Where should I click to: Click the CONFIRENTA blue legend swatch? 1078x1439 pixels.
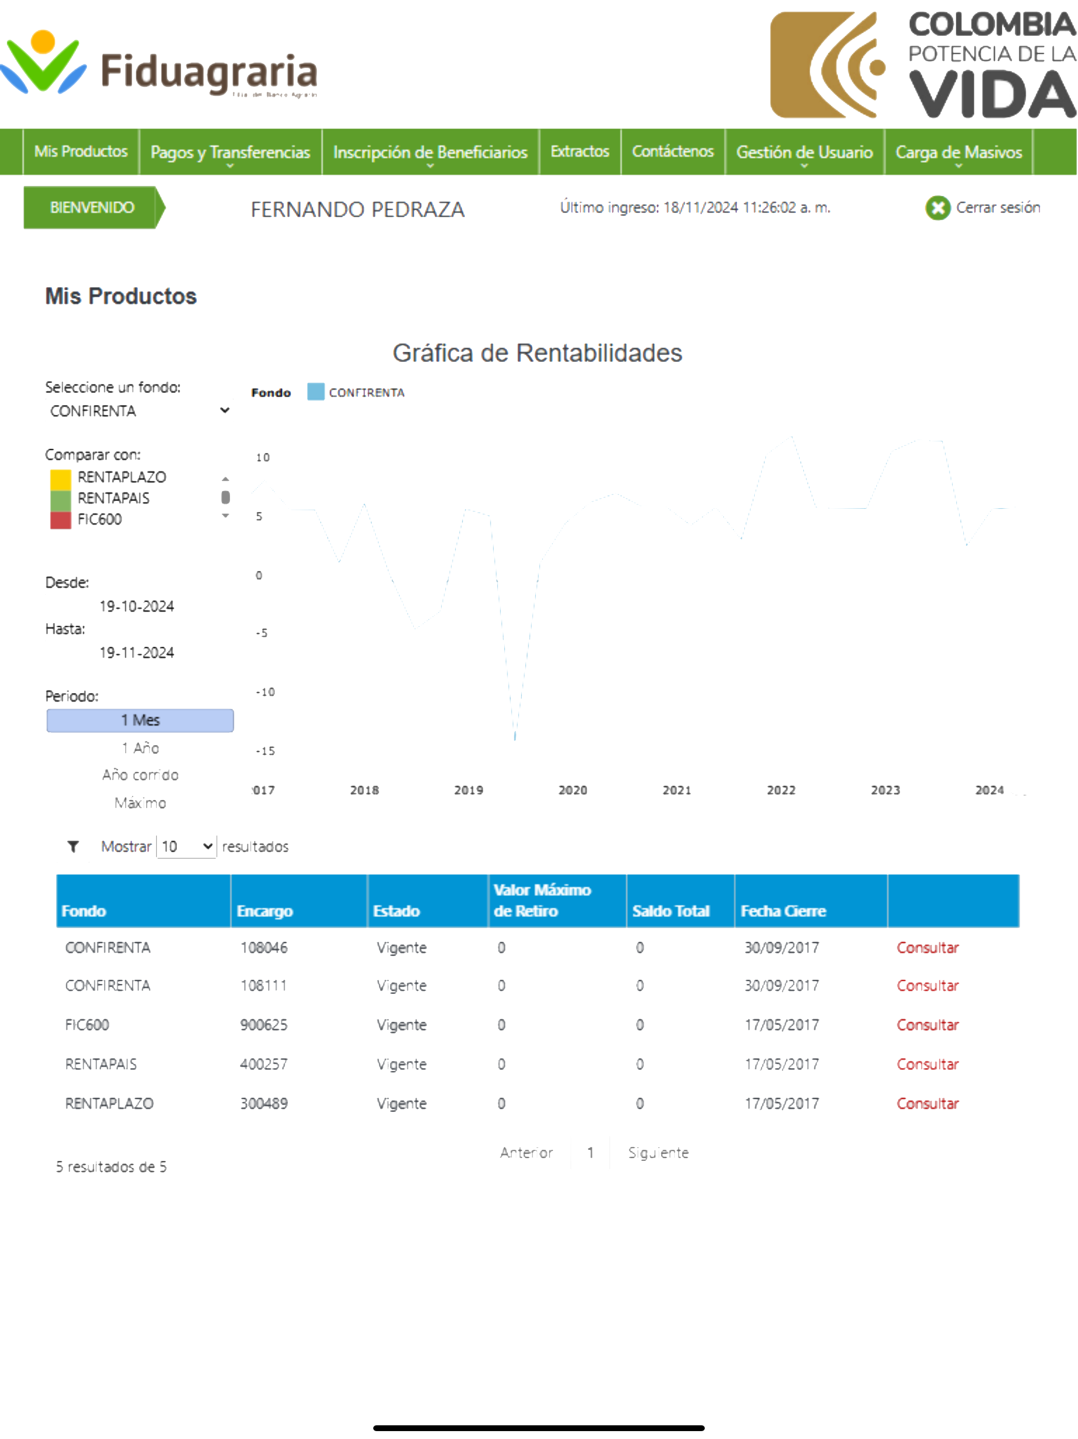315,392
